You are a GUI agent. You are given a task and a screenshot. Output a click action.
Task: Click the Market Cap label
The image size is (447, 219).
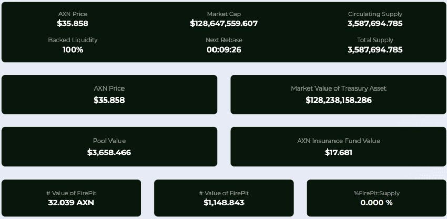tap(224, 14)
